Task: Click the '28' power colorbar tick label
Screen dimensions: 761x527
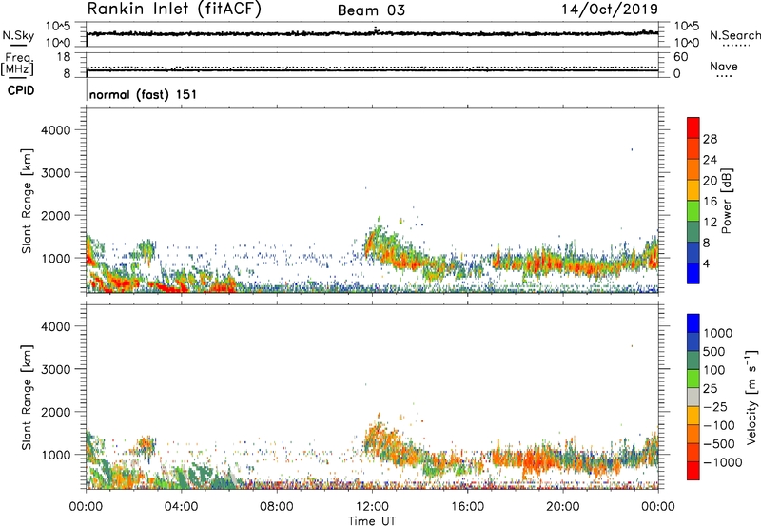Action: coord(710,139)
